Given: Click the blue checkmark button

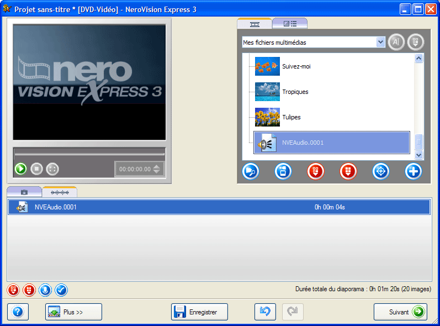Looking at the screenshot, I should click(x=61, y=290).
